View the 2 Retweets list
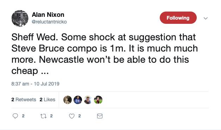Image resolution: width=221 pixels, height=130 pixels. pos(24,100)
